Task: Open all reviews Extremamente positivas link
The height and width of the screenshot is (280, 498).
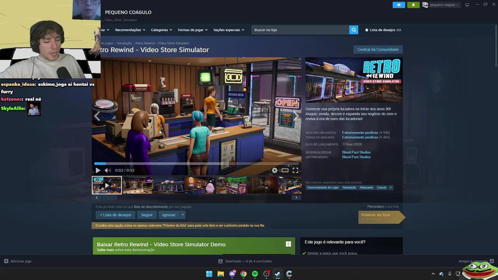Action: 360,137
